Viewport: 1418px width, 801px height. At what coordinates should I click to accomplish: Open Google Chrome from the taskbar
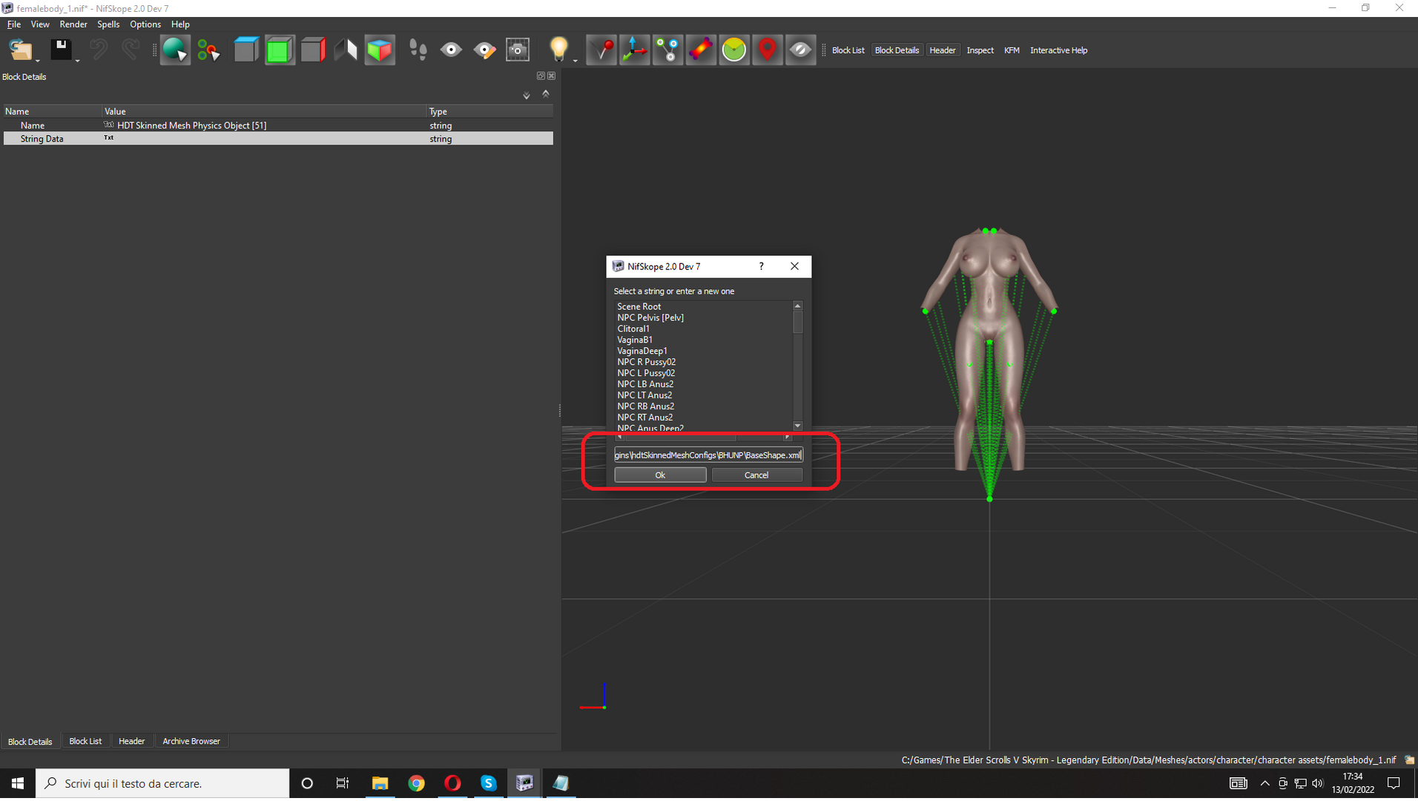[416, 783]
